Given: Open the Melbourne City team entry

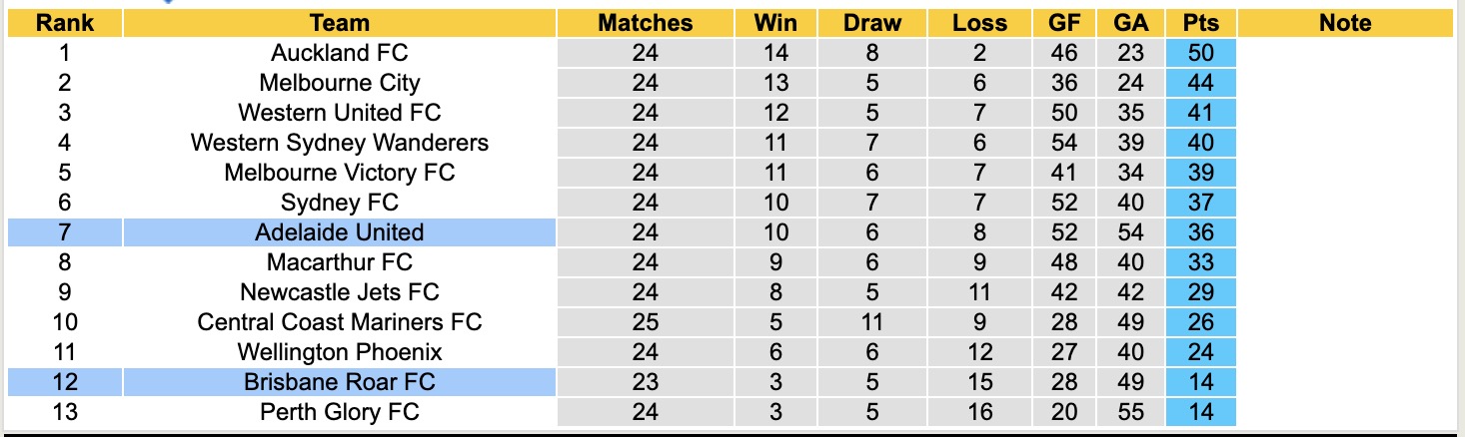Looking at the screenshot, I should 340,83.
